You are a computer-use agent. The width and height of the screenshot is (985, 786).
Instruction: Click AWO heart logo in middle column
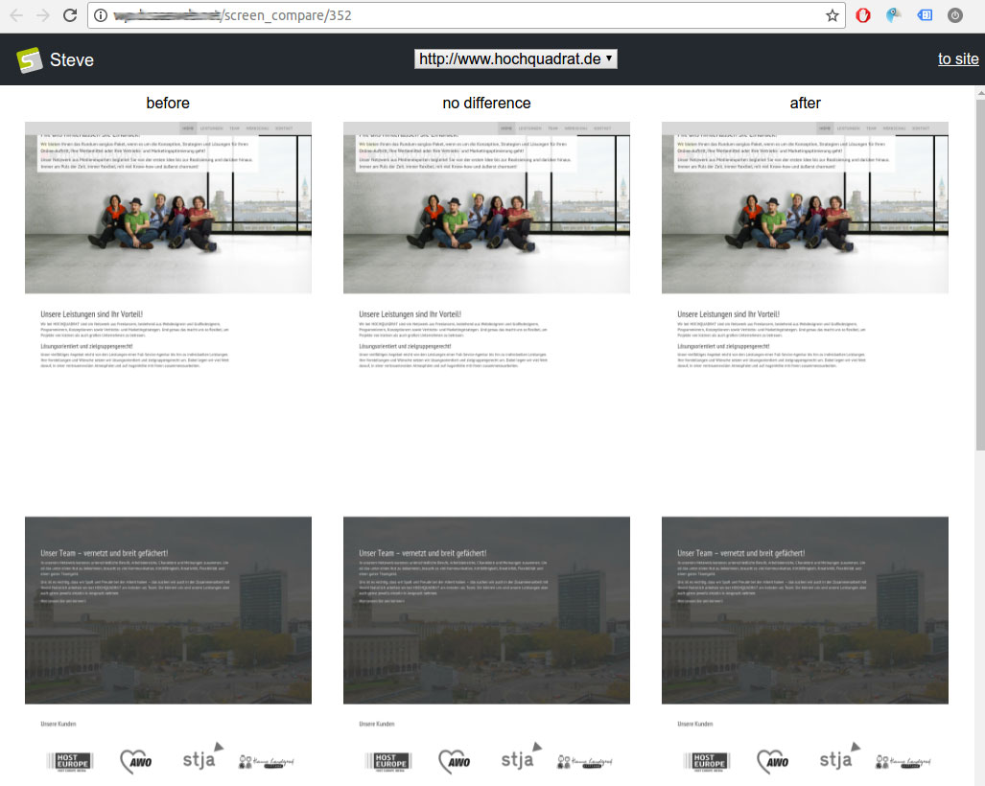tap(455, 761)
